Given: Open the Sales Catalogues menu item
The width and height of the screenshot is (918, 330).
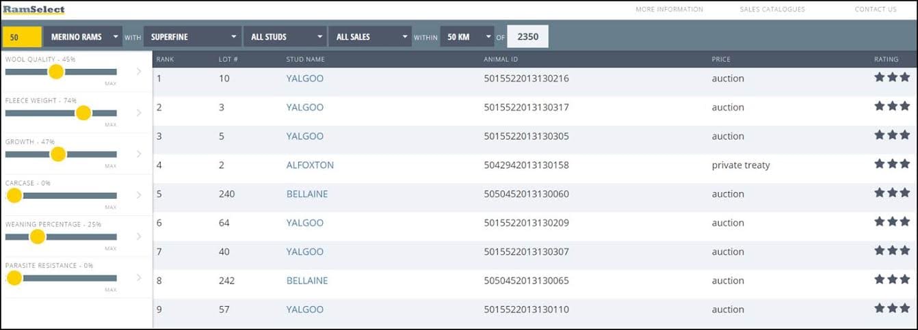Looking at the screenshot, I should (772, 10).
